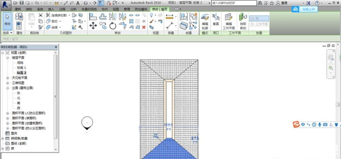Open the 注释 ribbon tab
Viewport: 341px width, 159px height.
(62, 10)
